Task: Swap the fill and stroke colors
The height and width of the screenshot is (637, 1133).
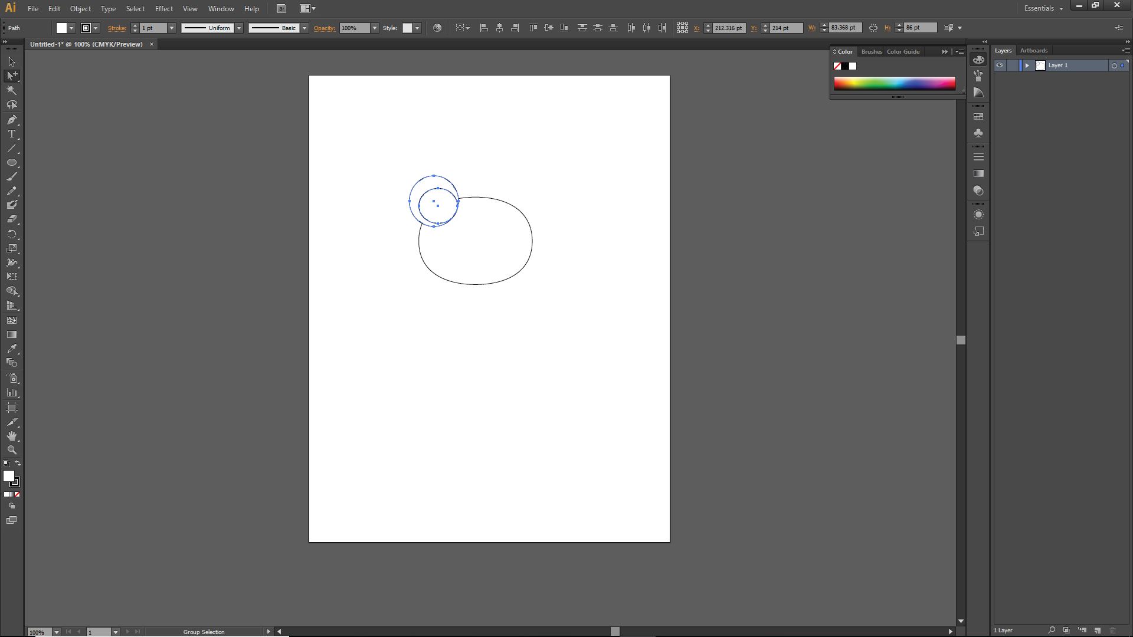Action: pyautogui.click(x=18, y=464)
